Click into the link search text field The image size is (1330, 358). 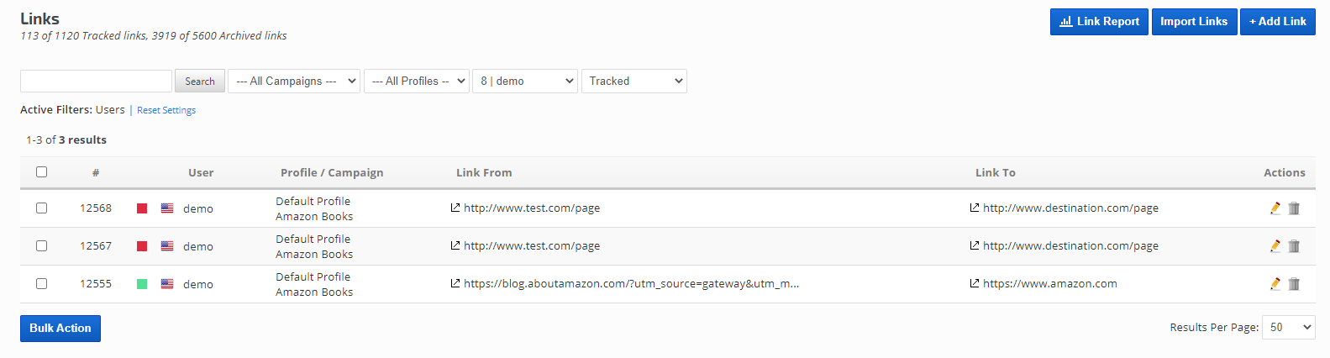pyautogui.click(x=96, y=82)
